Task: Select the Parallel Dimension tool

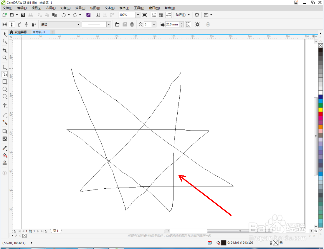Action: point(4,115)
